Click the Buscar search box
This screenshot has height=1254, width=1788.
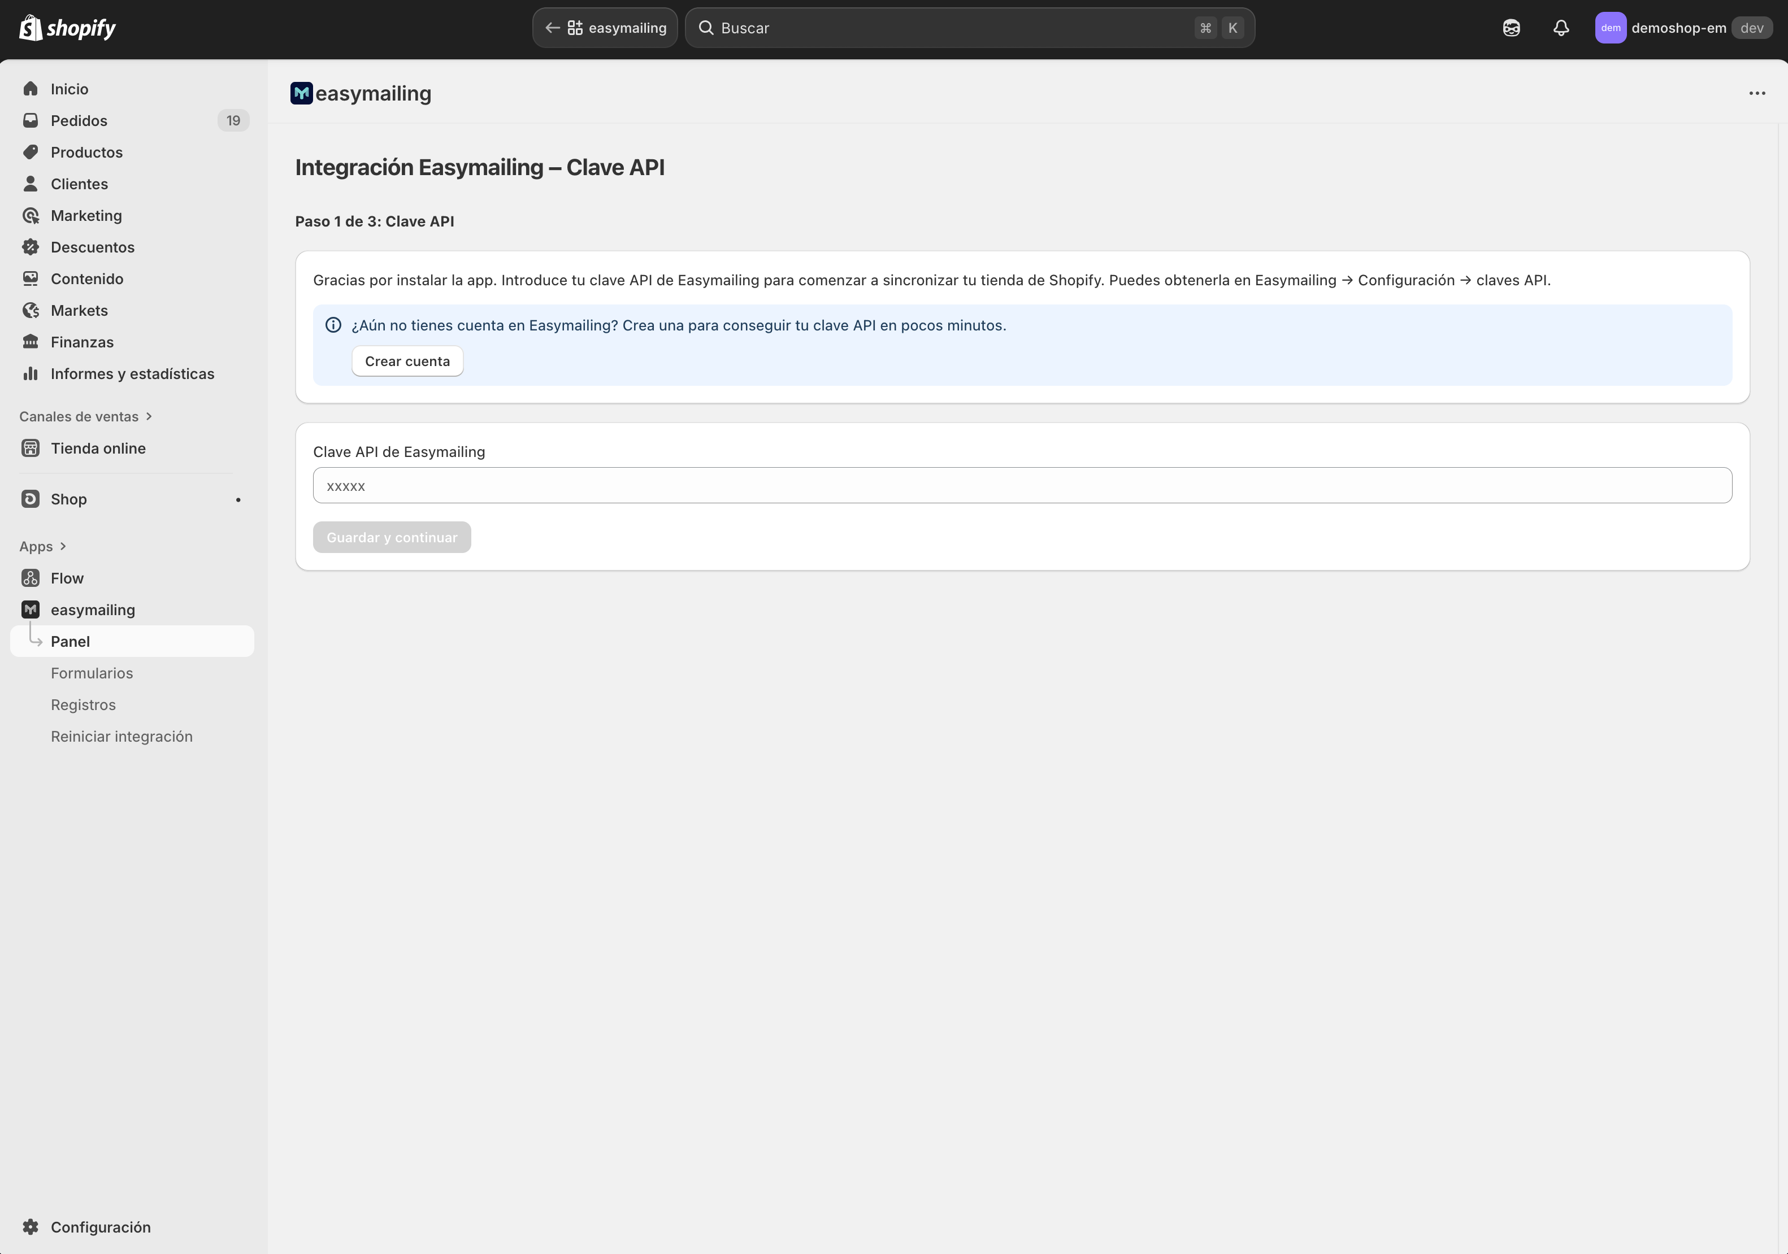(x=970, y=28)
